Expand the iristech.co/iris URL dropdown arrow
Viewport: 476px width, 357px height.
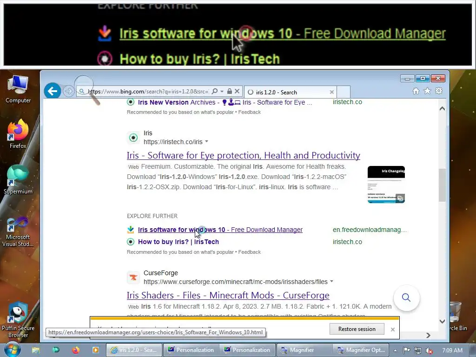click(207, 141)
